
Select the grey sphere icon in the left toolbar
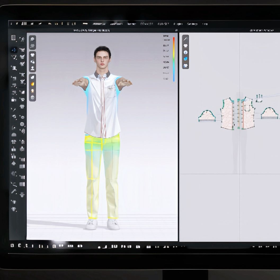pyautogui.click(x=22, y=124)
